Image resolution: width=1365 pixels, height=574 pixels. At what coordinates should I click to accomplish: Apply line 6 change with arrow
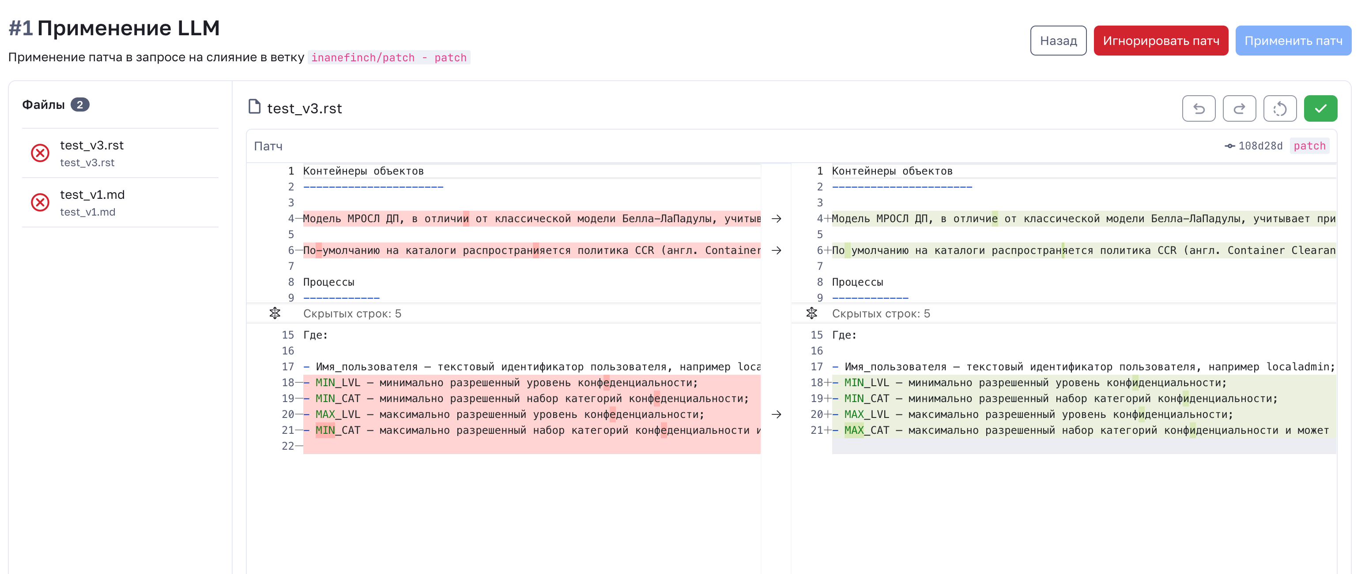click(776, 250)
